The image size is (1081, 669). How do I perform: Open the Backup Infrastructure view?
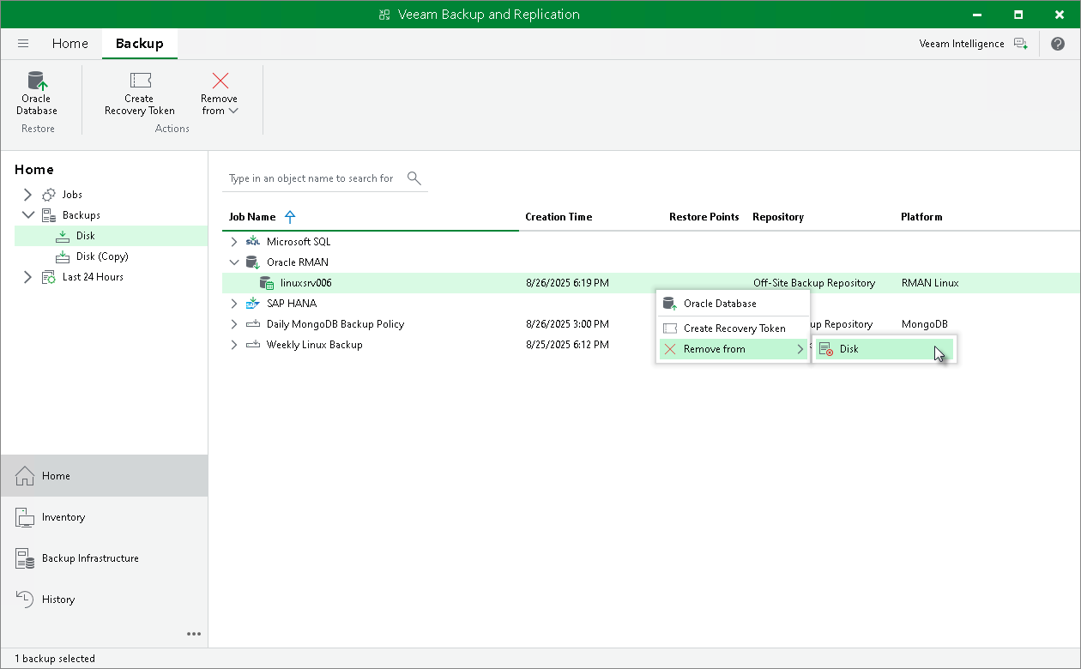(90, 558)
